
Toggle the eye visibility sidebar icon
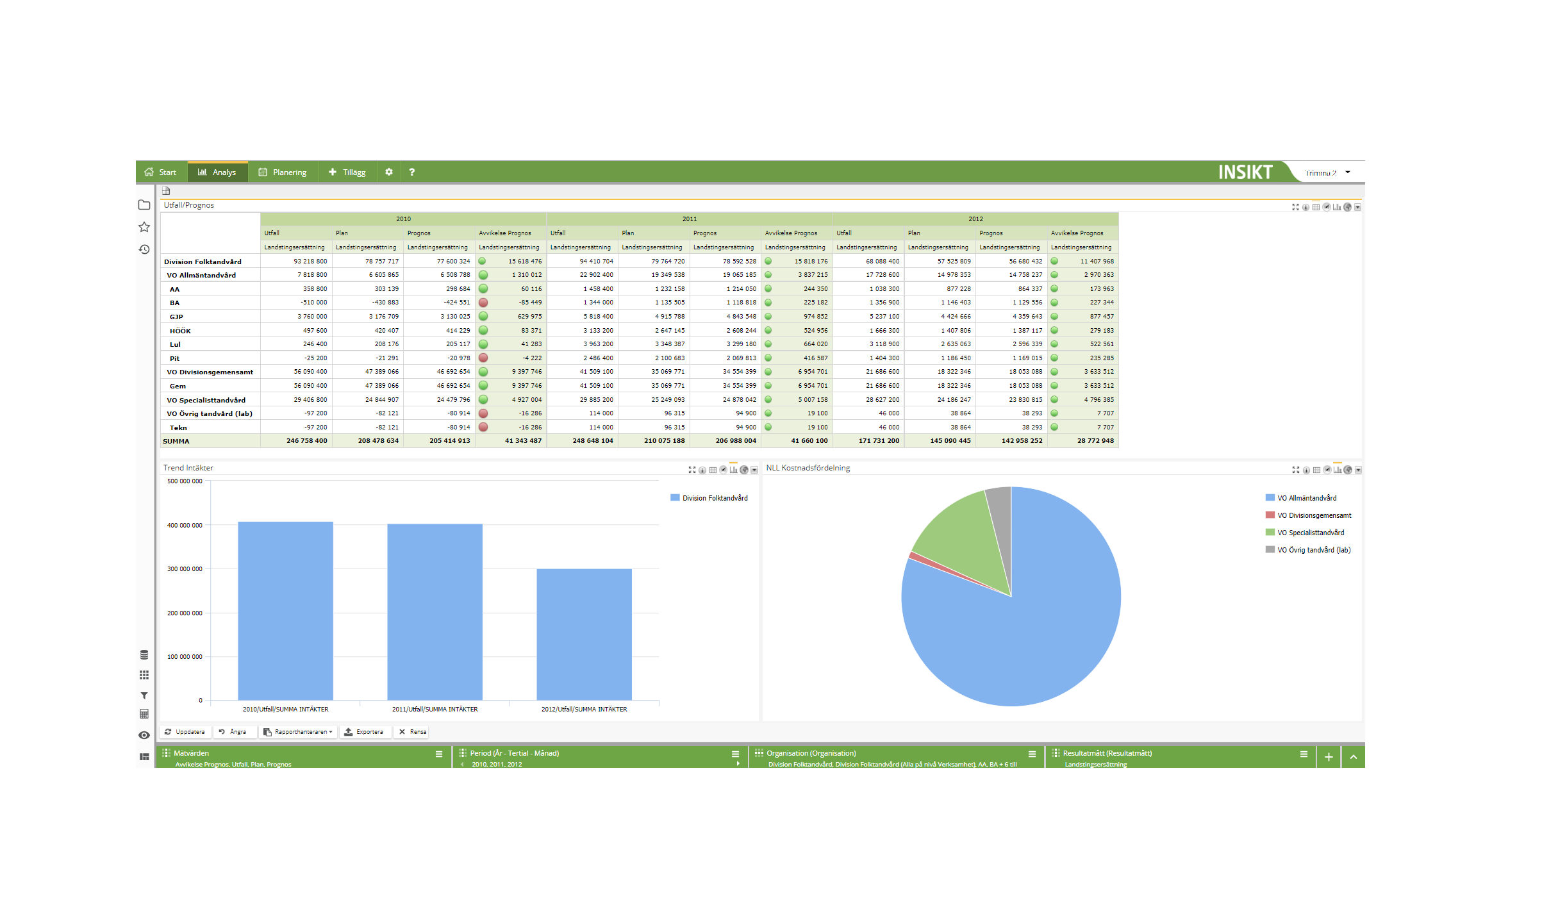point(144,735)
